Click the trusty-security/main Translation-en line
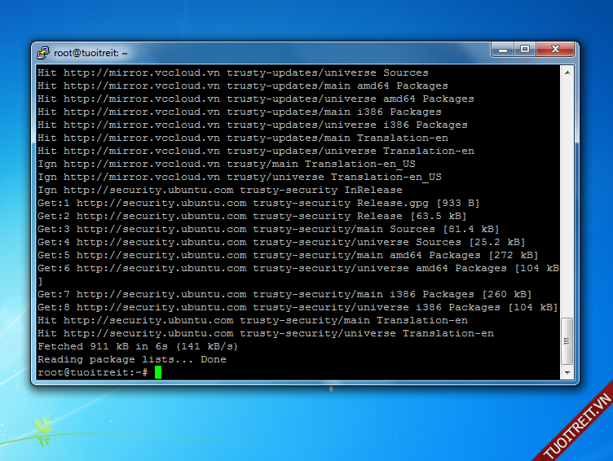 [253, 320]
